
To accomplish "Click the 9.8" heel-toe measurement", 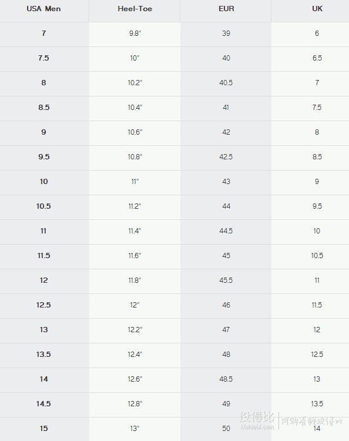I will pyautogui.click(x=135, y=34).
